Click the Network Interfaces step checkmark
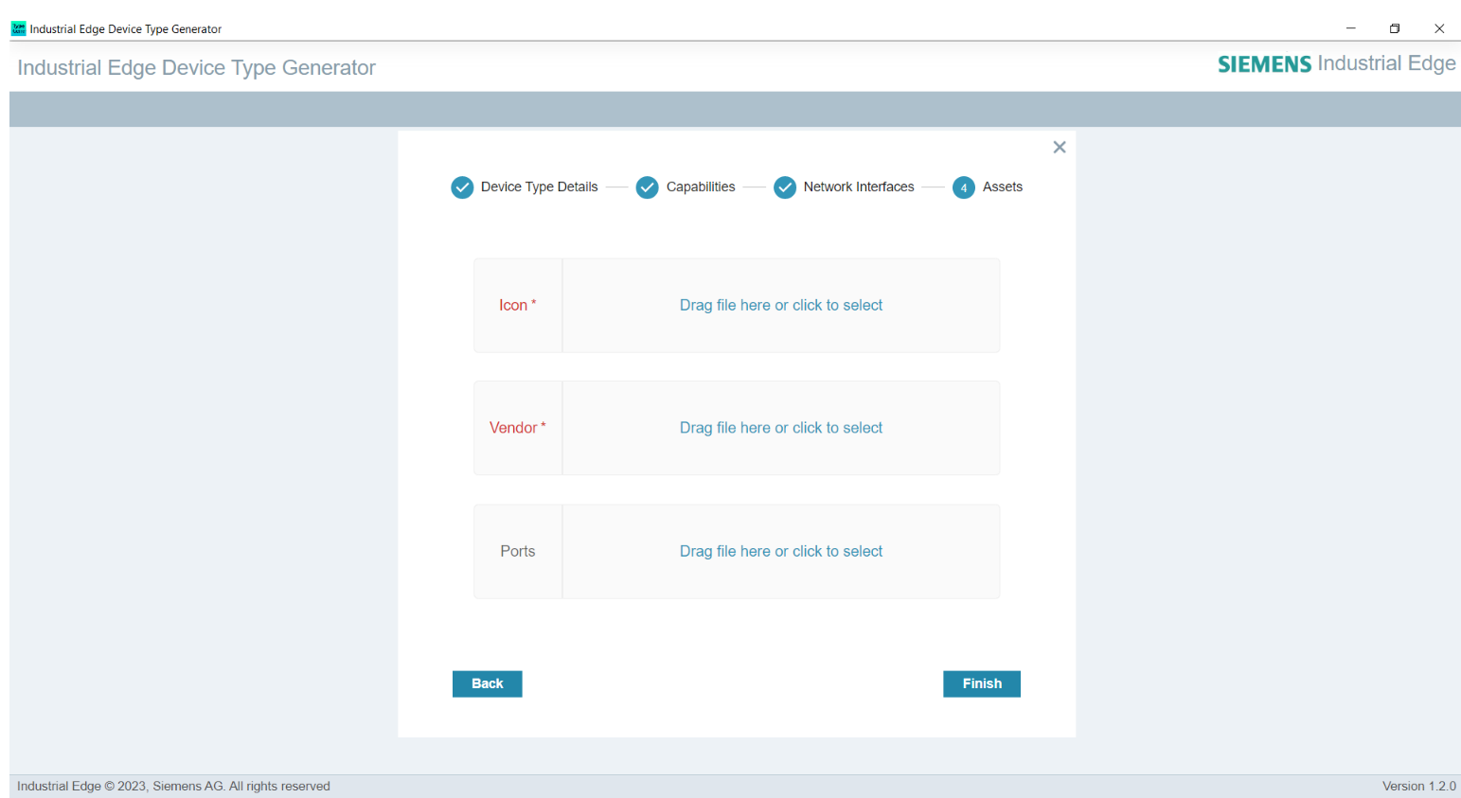Screen dimensions: 1461x798 pyautogui.click(x=785, y=186)
